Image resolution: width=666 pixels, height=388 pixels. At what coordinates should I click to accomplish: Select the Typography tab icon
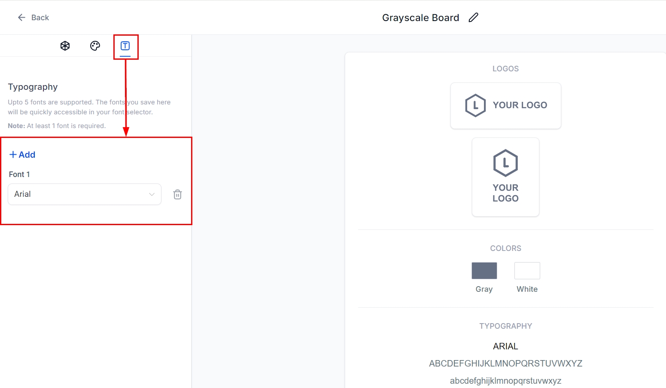(125, 46)
